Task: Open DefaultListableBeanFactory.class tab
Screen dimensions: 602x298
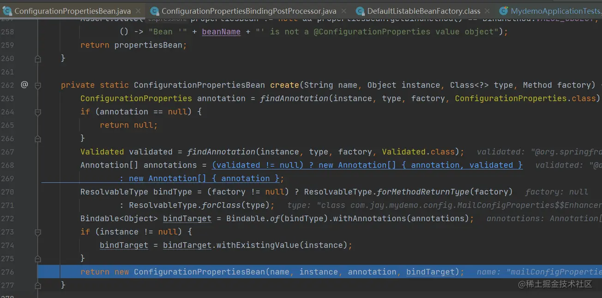Action: 424,11
